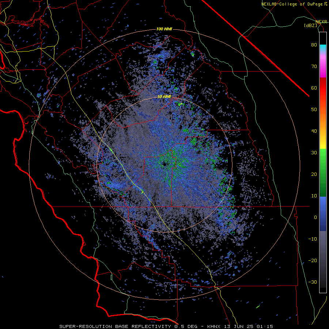Click the NEXR label above color scale

click(x=321, y=22)
